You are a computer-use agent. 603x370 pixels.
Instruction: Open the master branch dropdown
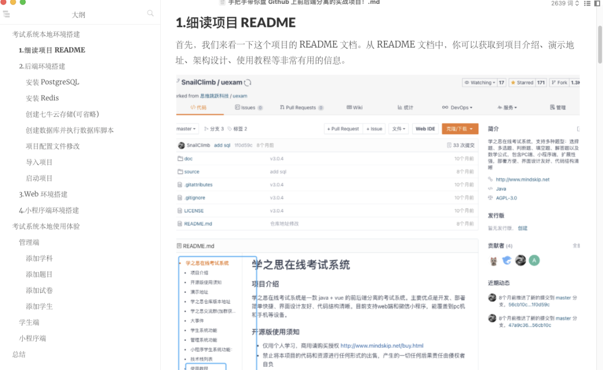187,129
